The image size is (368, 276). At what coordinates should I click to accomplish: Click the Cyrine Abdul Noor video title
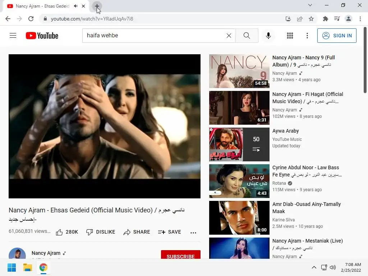click(307, 171)
